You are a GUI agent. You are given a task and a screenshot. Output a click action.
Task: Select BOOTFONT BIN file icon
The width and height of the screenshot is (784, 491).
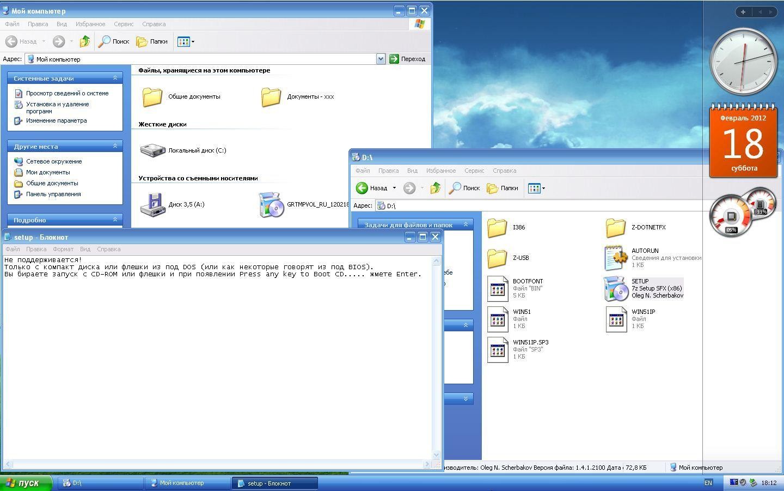click(x=498, y=288)
